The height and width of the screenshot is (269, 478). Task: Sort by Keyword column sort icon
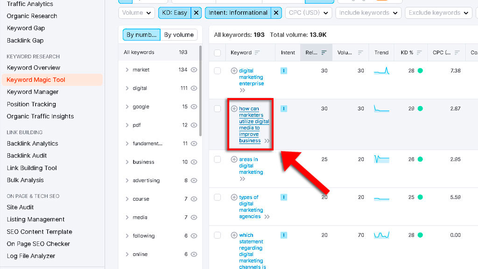[x=257, y=53]
